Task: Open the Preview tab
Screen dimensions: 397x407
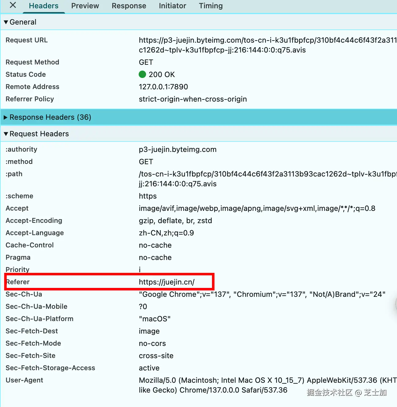Action: point(85,6)
